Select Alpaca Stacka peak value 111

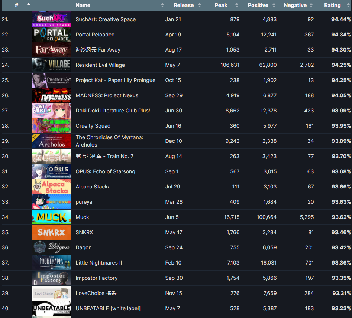(236, 187)
